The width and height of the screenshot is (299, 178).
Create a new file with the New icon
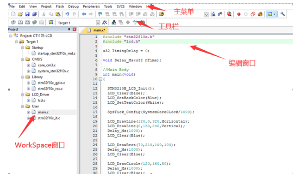pyautogui.click(x=13, y=14)
